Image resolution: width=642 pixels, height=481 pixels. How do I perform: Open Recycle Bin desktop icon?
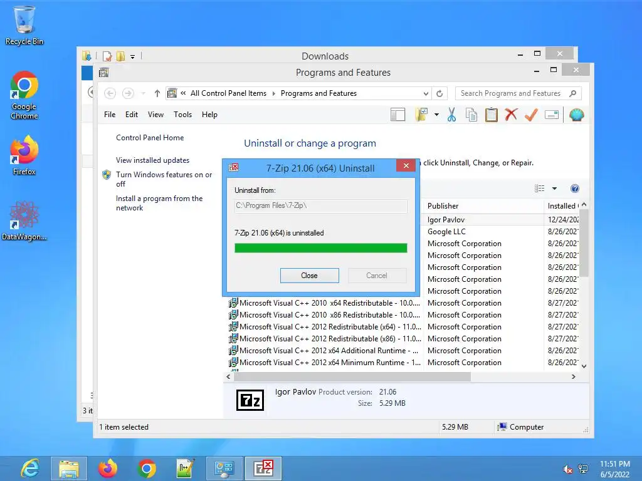point(24,25)
